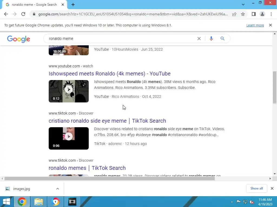Image resolution: width=277 pixels, height=207 pixels.
Task: Play the 0:06 TikTok side eye thumbnail
Action: [69, 138]
